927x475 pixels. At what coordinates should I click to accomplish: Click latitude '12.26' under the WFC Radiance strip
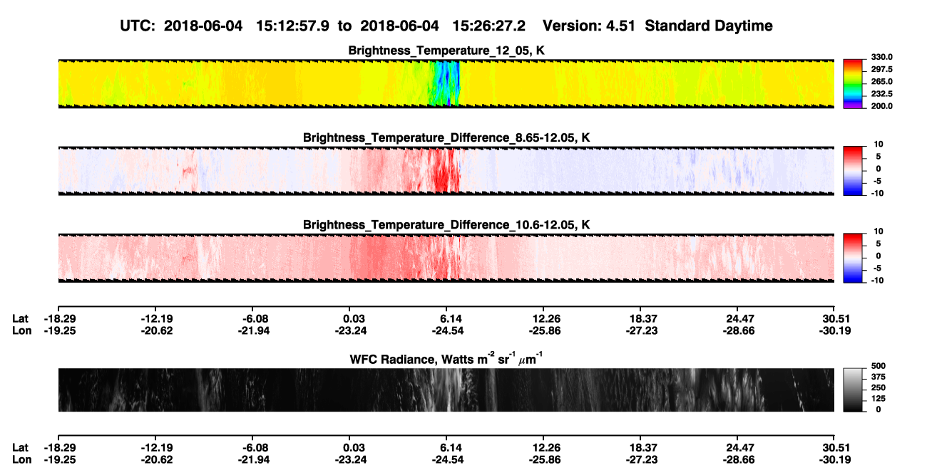544,447
